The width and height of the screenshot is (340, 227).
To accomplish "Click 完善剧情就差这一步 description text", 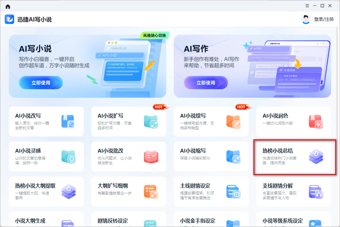I will (115, 193).
